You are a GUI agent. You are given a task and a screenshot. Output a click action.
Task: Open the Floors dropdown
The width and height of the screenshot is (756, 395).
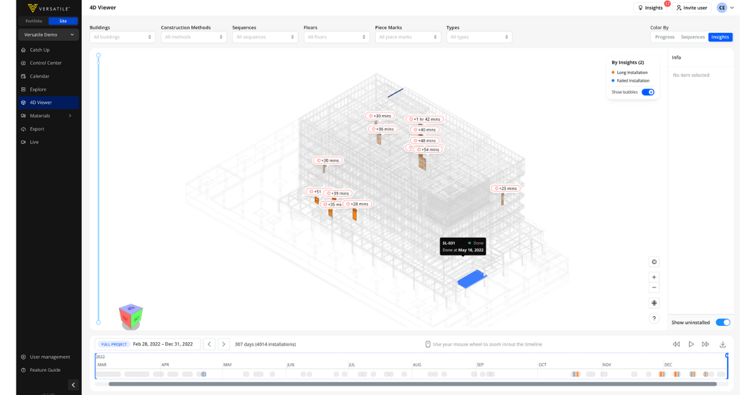[336, 37]
